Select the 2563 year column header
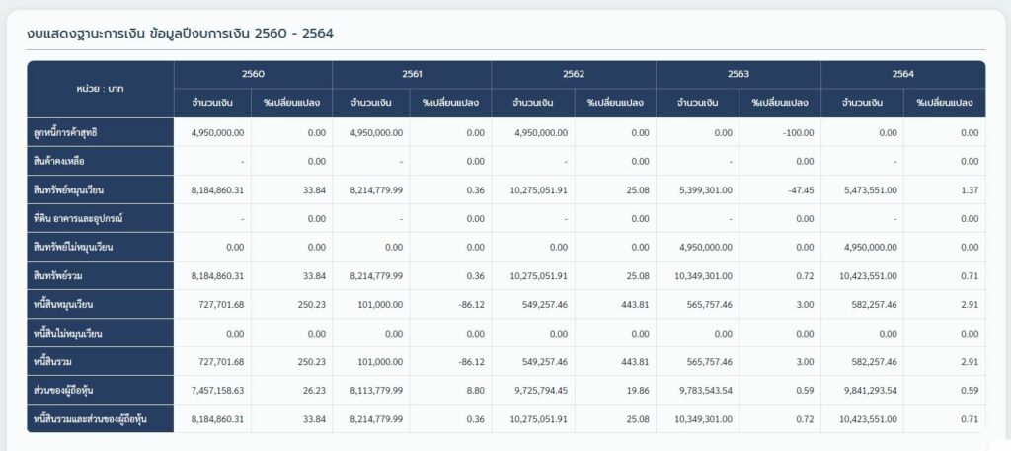 coord(738,74)
